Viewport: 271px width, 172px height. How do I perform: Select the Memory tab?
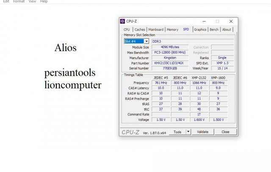coord(172,30)
